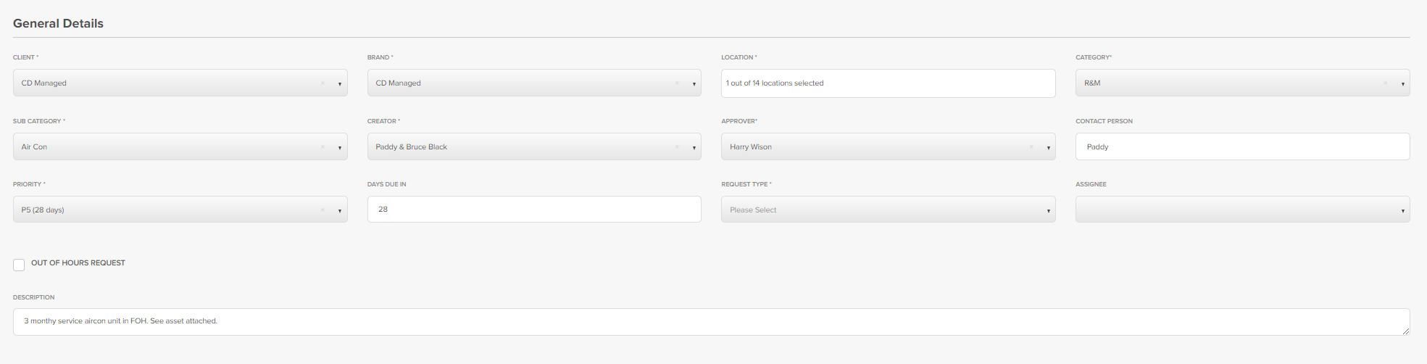This screenshot has width=1427, height=364.
Task: Clear the P5 priority x icon
Action: click(x=323, y=210)
